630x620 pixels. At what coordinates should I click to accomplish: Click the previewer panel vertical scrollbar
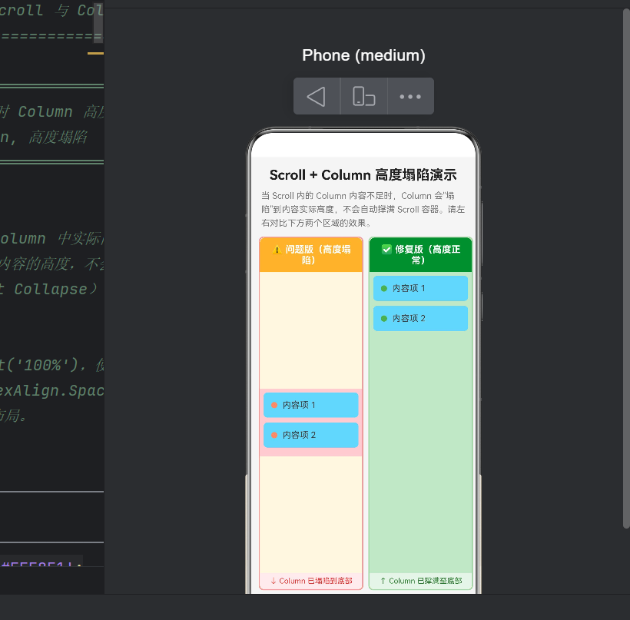(626, 268)
